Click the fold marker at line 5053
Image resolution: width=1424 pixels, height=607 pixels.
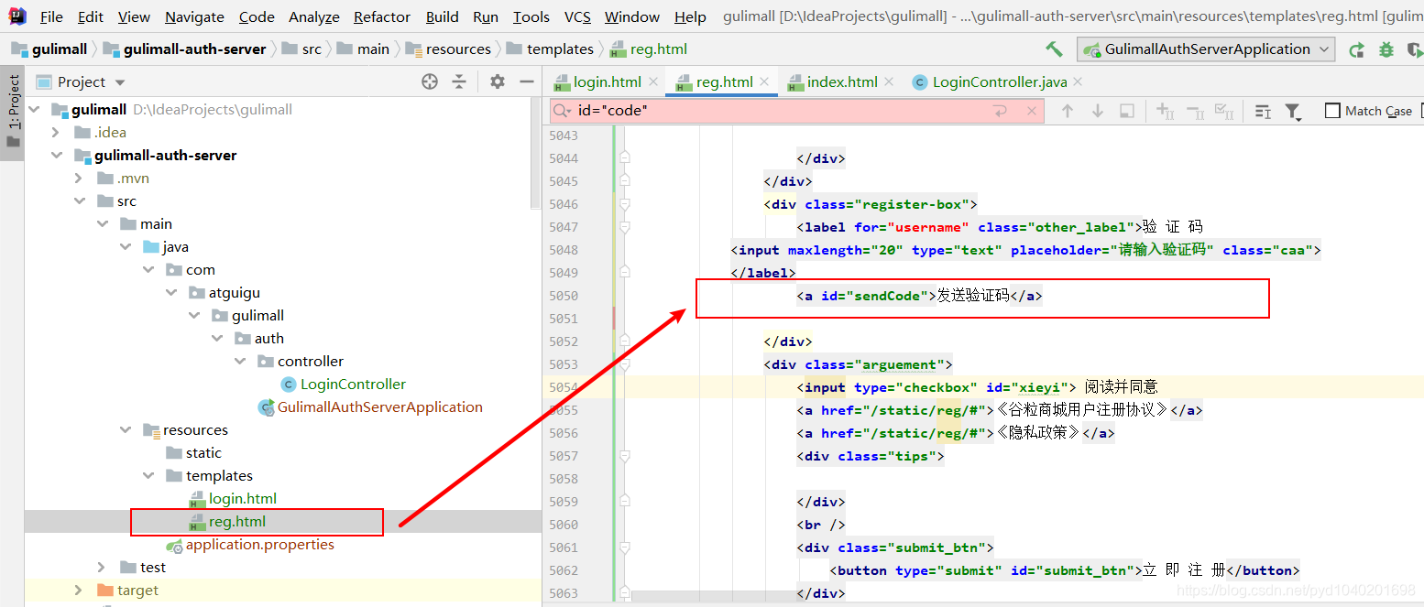coord(624,363)
